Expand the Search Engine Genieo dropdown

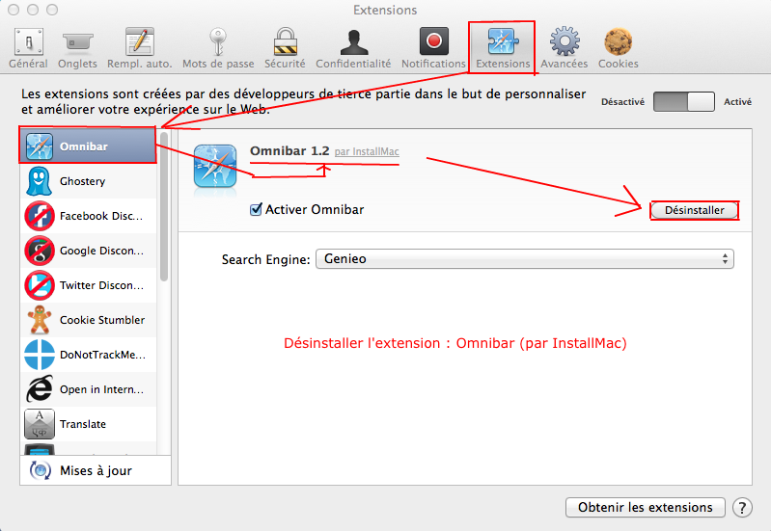tap(524, 259)
